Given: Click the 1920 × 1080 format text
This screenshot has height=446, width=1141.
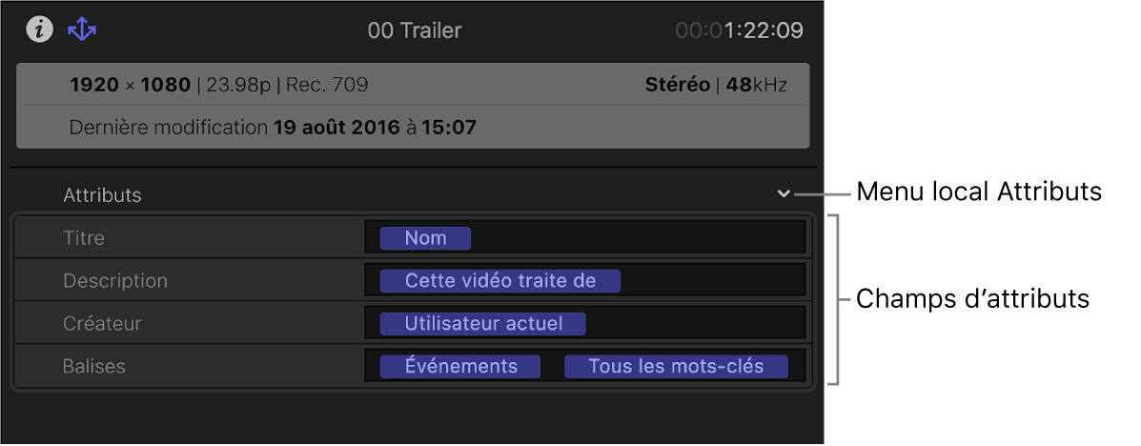Looking at the screenshot, I should click(132, 85).
